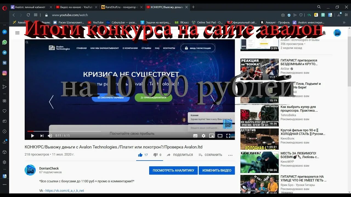The image size is (351, 197).
Task: Open Online Test Pad bookmark
Action: [x=207, y=22]
